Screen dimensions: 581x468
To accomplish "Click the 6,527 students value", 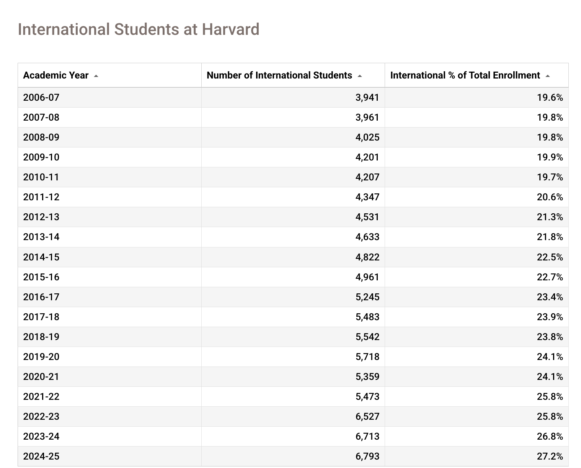I will click(x=367, y=416).
